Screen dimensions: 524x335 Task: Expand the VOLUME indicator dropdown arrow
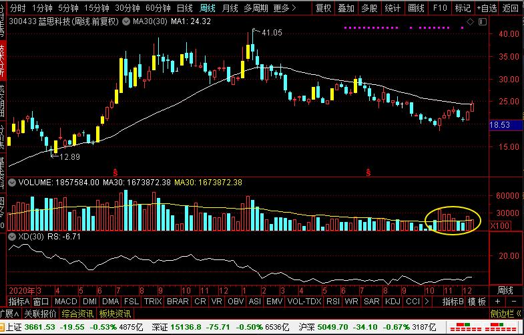coord(12,183)
